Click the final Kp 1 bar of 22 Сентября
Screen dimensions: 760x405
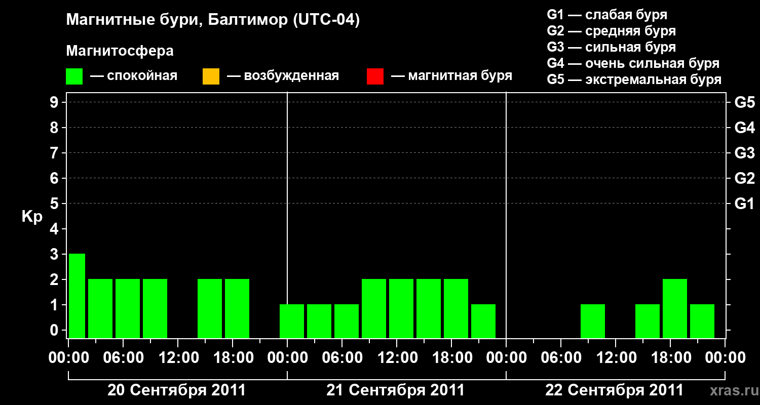[702, 321]
